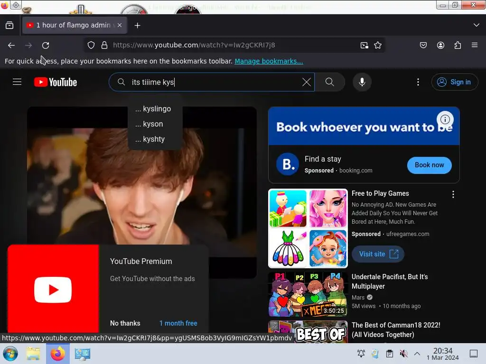
Task: Bookmark this page with star
Action: pyautogui.click(x=378, y=45)
